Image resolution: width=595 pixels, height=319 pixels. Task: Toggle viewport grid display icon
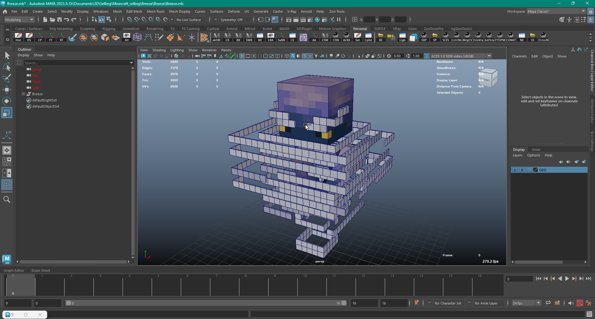tap(242, 56)
